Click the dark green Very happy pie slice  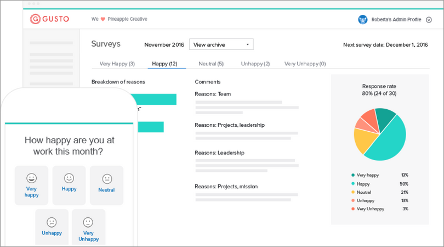pos(384,117)
